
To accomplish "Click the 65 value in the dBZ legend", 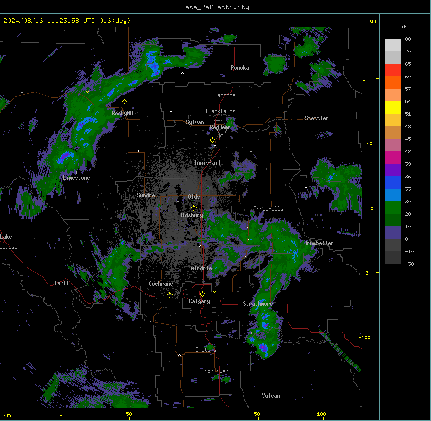I will tap(408, 64).
